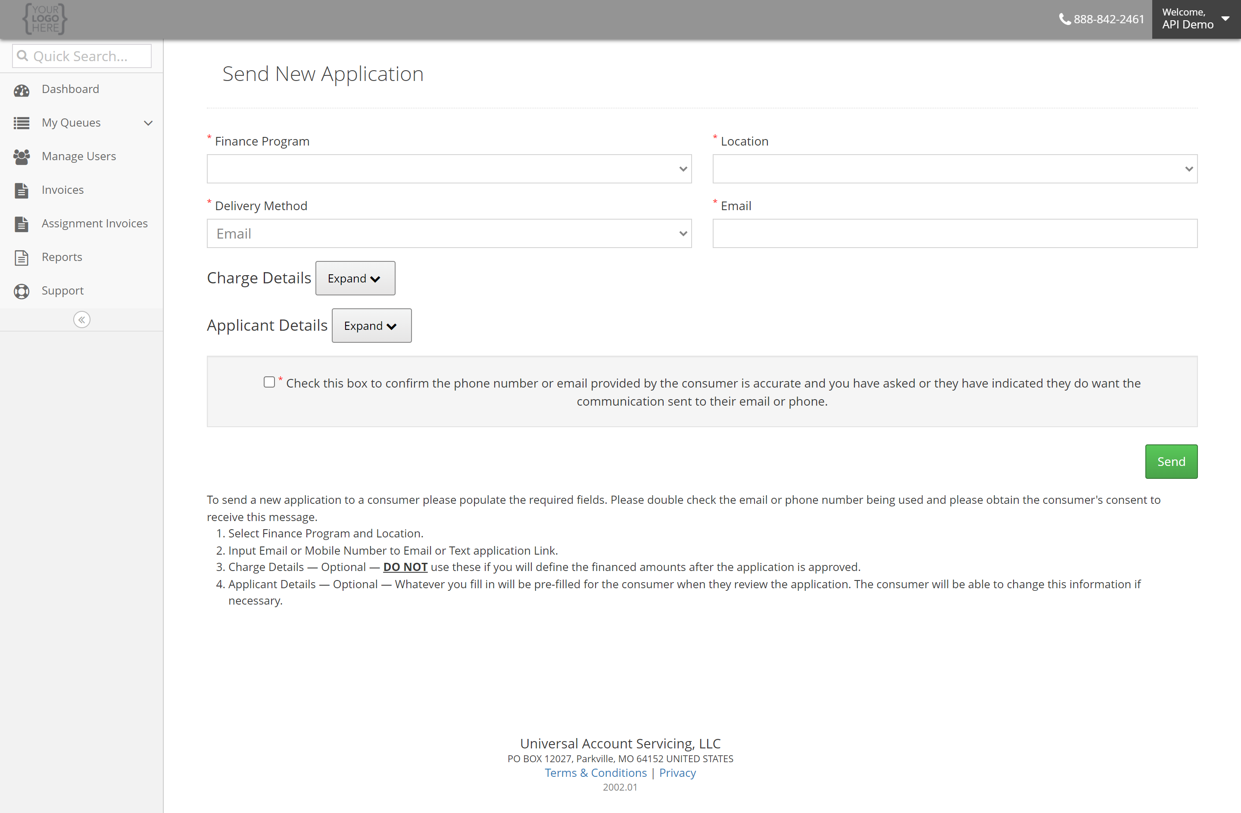
Task: Click the Delivery Method field label
Action: (261, 206)
